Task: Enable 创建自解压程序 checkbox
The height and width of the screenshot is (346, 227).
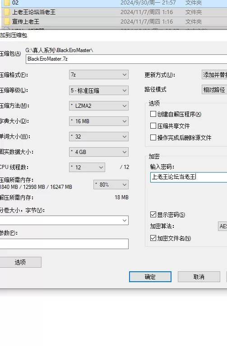Action: [x=153, y=114]
